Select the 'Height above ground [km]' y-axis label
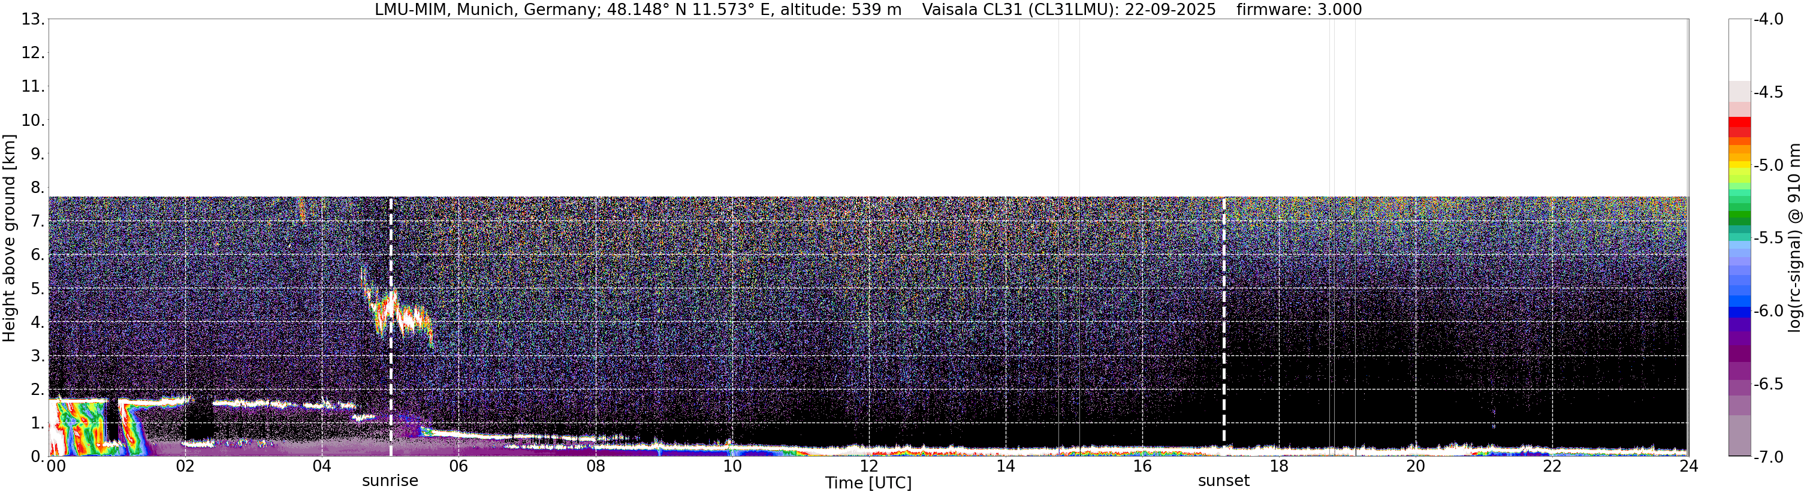The image size is (1807, 495). click(x=9, y=238)
